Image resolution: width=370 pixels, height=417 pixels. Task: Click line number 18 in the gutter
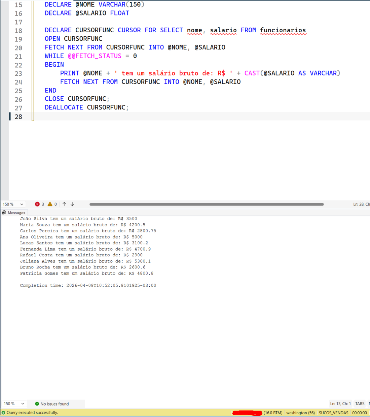(x=18, y=31)
